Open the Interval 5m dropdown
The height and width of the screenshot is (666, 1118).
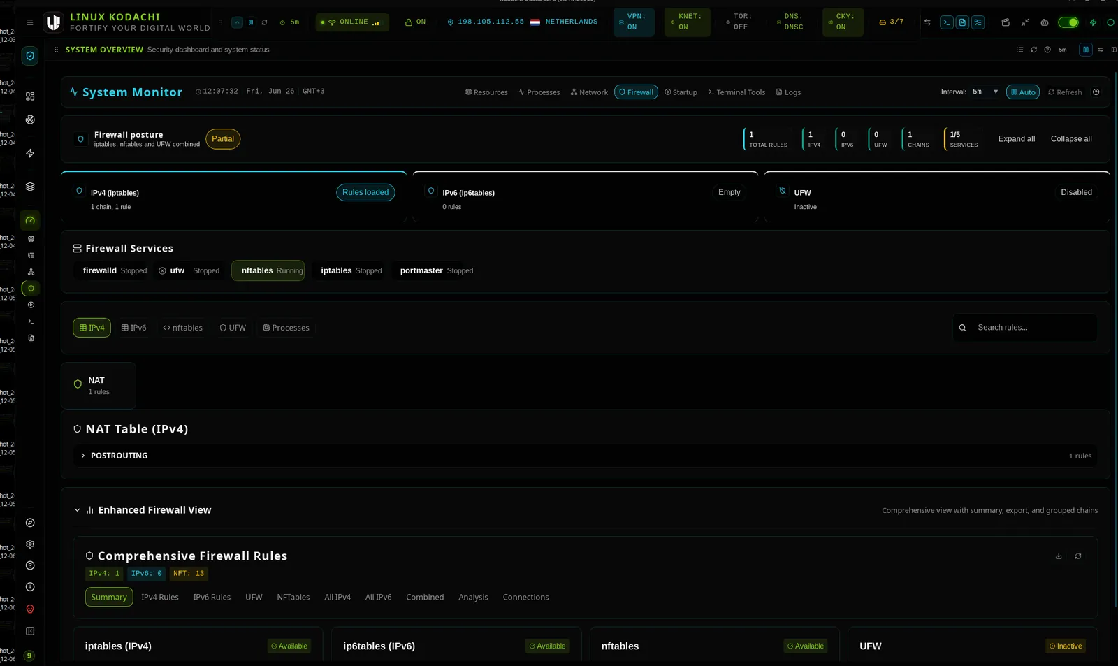[x=985, y=92]
